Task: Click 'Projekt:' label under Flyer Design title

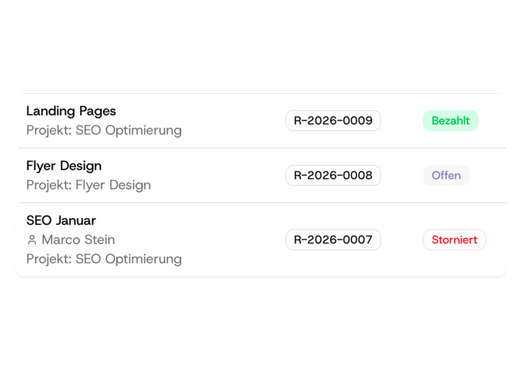Action: 49,185
